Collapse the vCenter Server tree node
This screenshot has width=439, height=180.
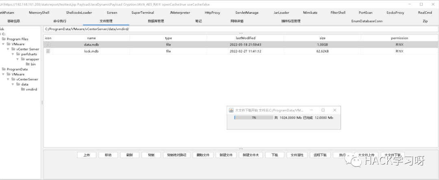click(8, 49)
